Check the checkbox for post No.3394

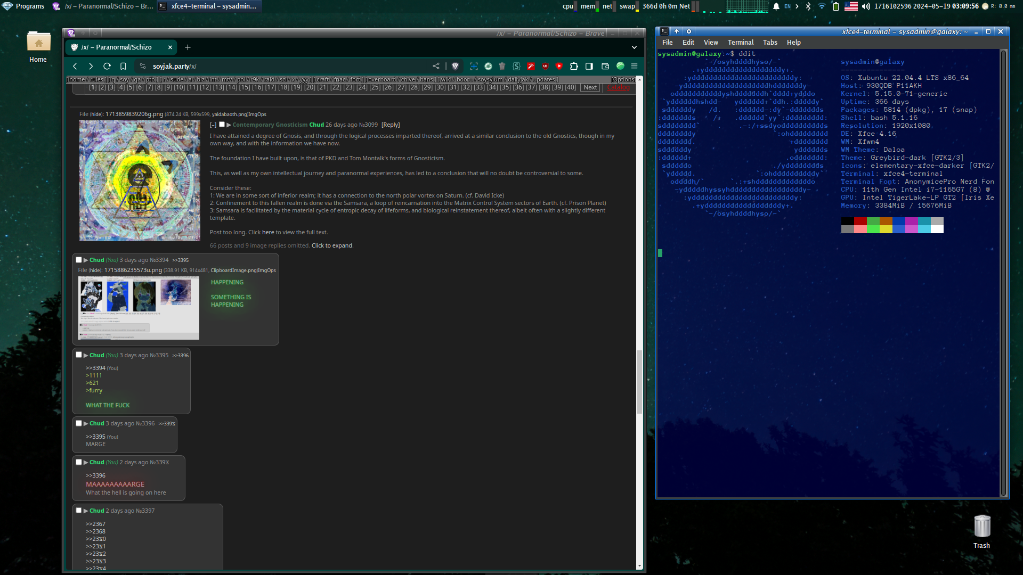point(79,260)
